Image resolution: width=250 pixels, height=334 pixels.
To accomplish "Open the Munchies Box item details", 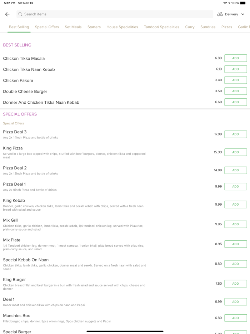I will point(16,316).
